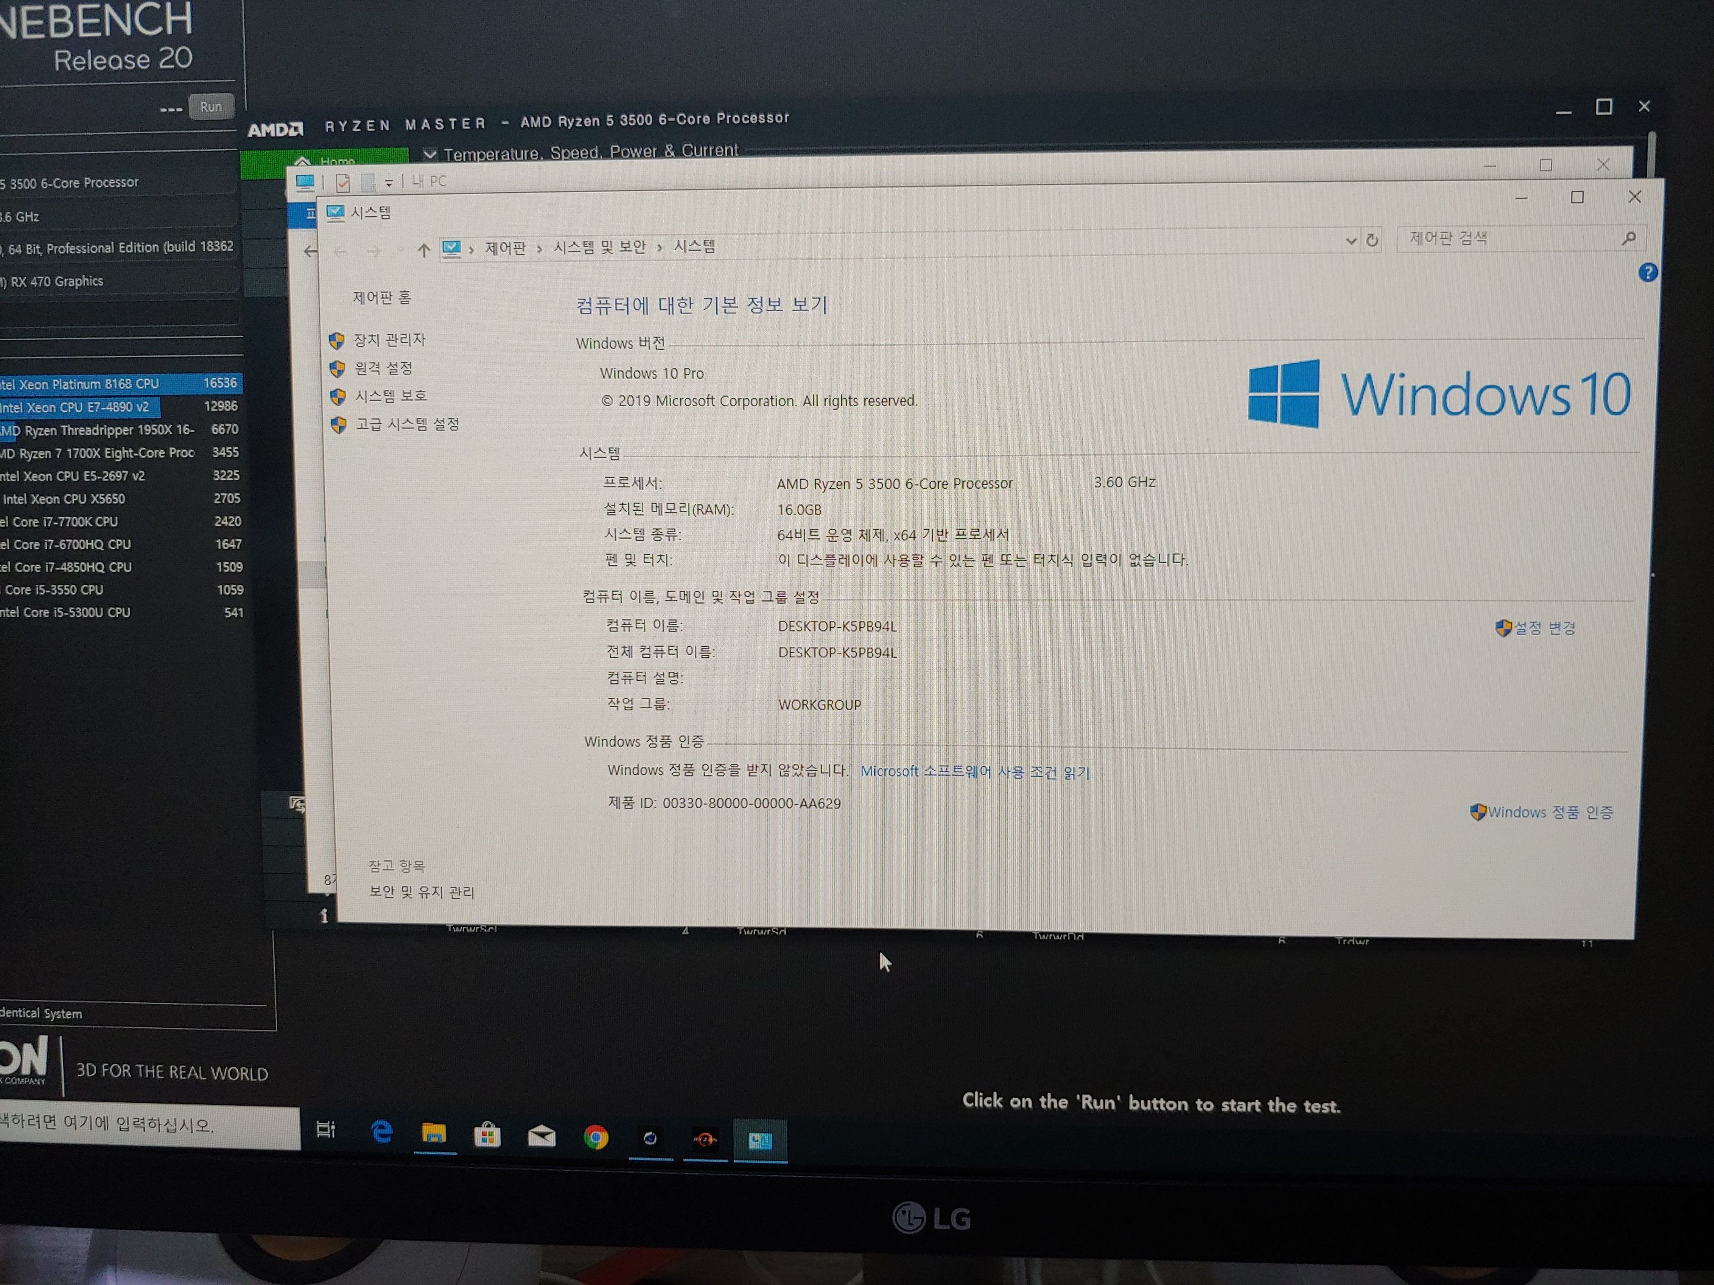1714x1285 pixels.
Task: Click the shield icon beside 원격 설정
Action: pos(337,368)
